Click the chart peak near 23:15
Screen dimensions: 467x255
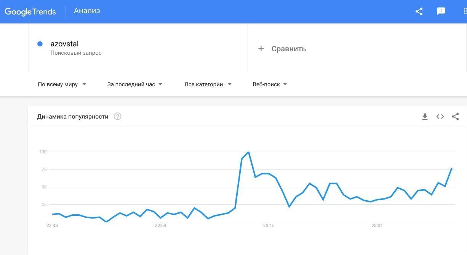pyautogui.click(x=248, y=151)
